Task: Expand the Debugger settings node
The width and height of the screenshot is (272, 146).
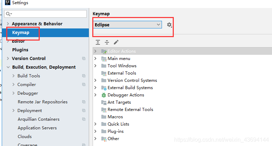Action: 14,93
